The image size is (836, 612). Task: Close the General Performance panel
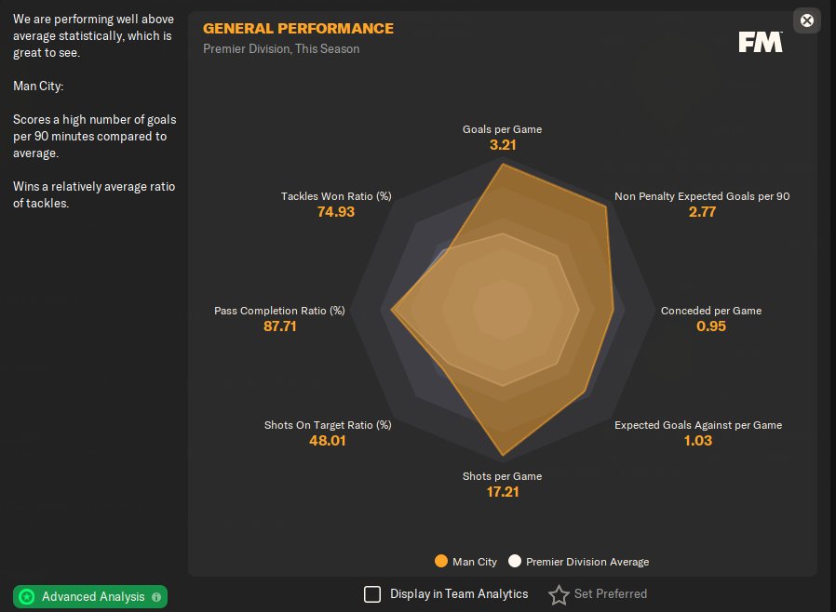coord(807,20)
